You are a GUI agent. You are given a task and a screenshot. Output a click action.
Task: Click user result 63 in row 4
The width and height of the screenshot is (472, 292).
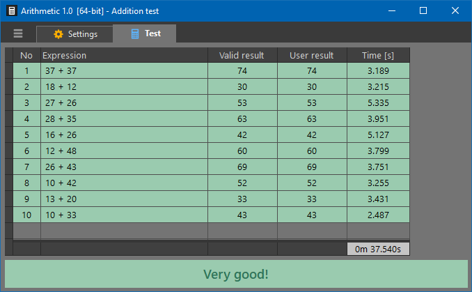[312, 118]
